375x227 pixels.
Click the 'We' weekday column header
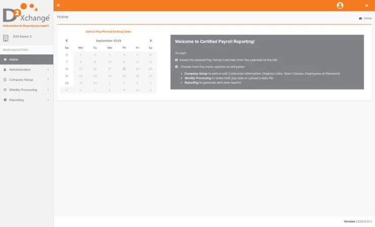click(109, 48)
